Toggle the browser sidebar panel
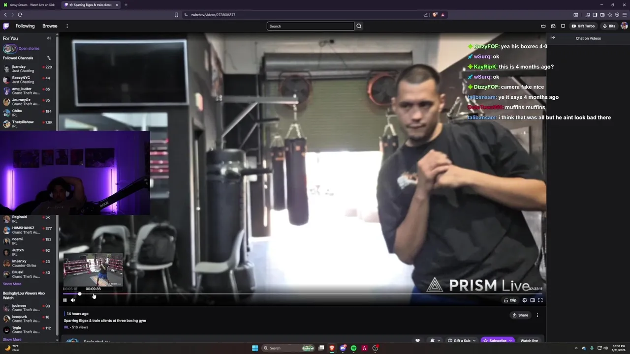This screenshot has width=630, height=354. (595, 15)
